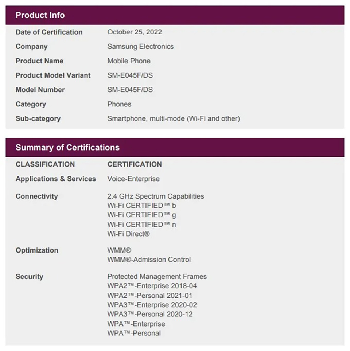This screenshot has height=351, width=350.
Task: Click WPA3-Personal 2020-12 entry
Action: click(x=150, y=314)
